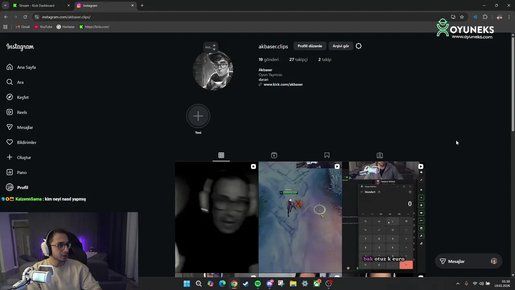This screenshot has width=515, height=290.
Task: Click the blue sound-wave extension icon
Action: tap(475, 17)
